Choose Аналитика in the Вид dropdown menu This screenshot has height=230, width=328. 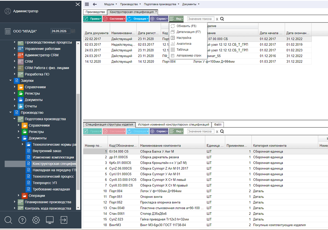click(184, 44)
